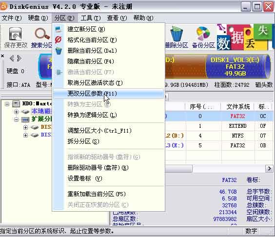Click the Search Partition (搜索分区) magnifier icon
Viewport: 275px width, 237px height.
pos(42,38)
